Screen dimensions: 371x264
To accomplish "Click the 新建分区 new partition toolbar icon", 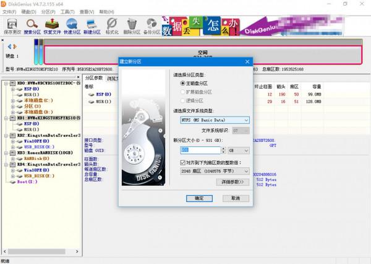I will point(92,26).
